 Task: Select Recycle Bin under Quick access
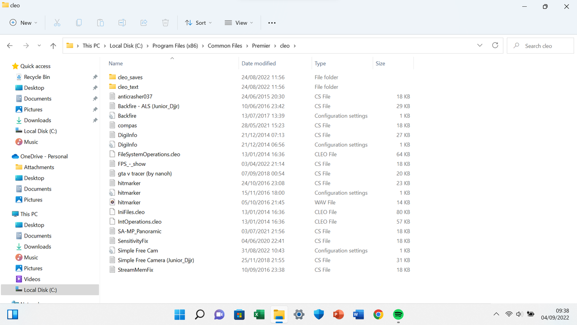point(37,77)
